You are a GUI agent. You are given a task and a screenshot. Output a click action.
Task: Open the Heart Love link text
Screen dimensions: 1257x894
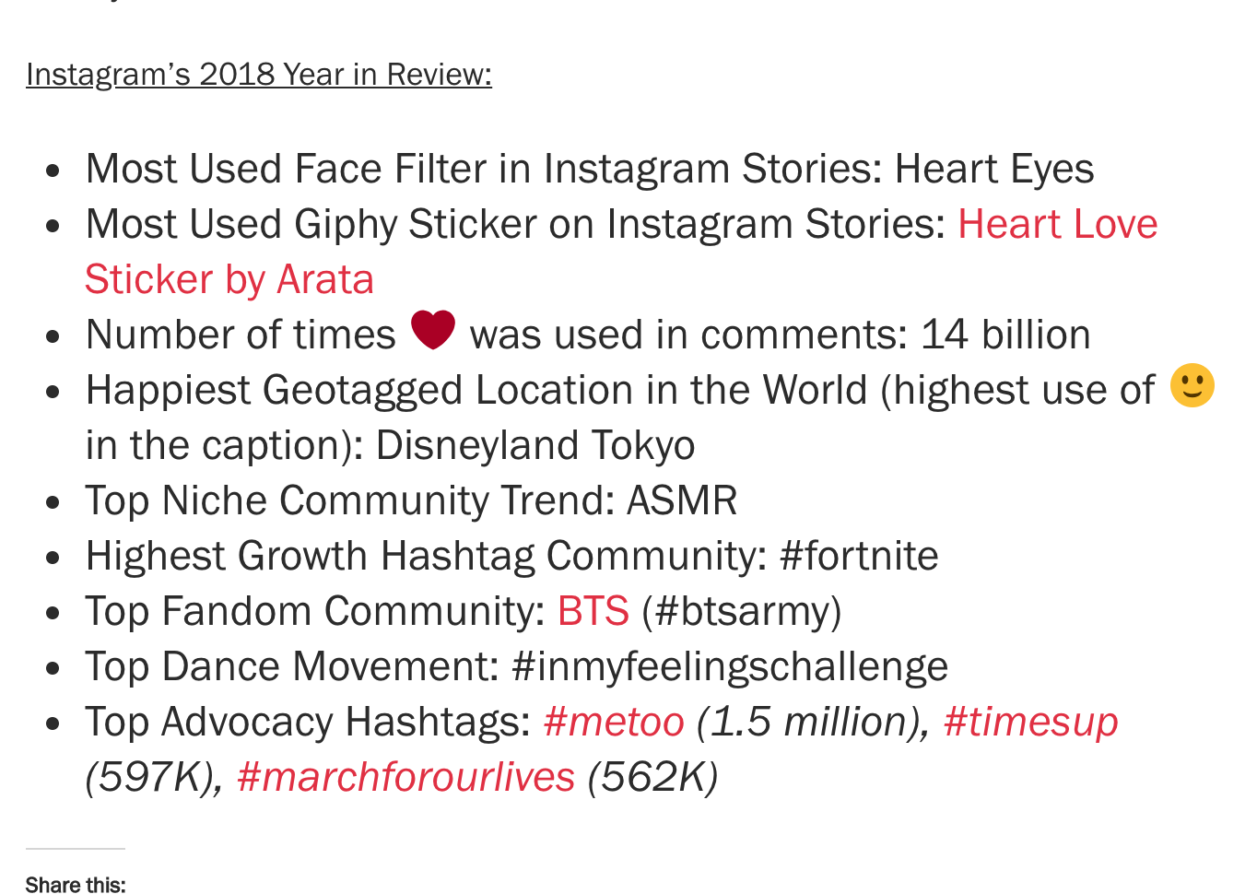(1058, 224)
